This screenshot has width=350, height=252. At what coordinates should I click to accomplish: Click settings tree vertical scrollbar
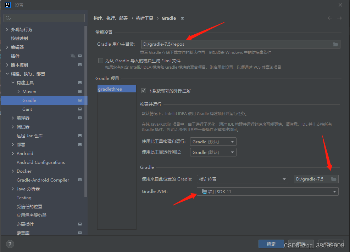(86, 111)
